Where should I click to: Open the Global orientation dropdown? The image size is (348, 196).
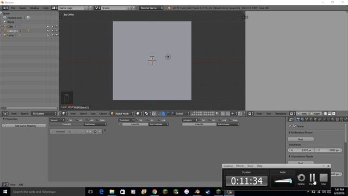point(183,114)
